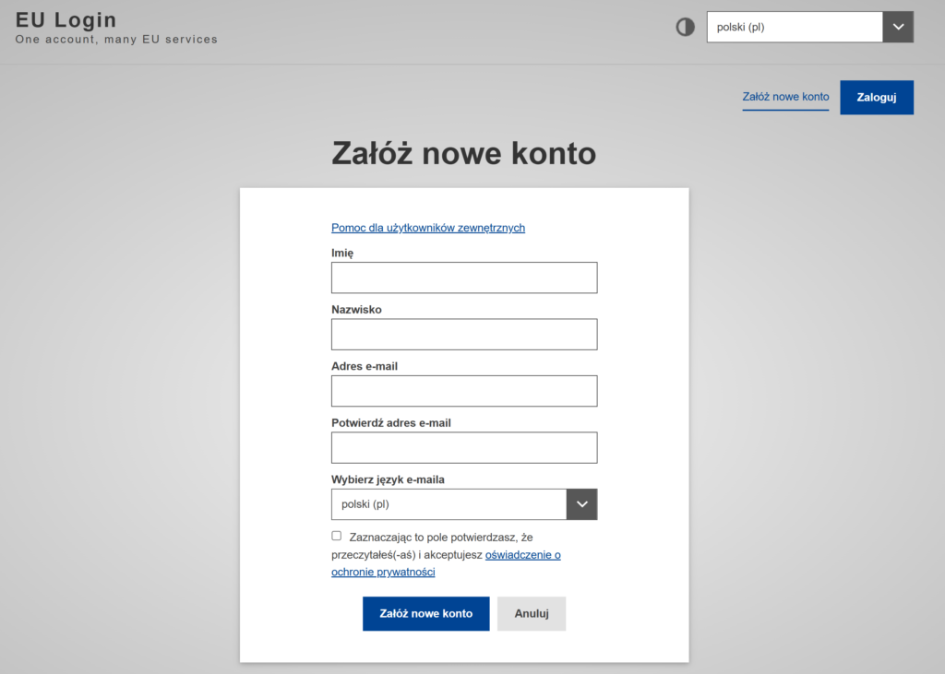Open 'Pomoc dla użytkowników zewnętrznych' help link
This screenshot has width=945, height=674.
click(x=427, y=227)
